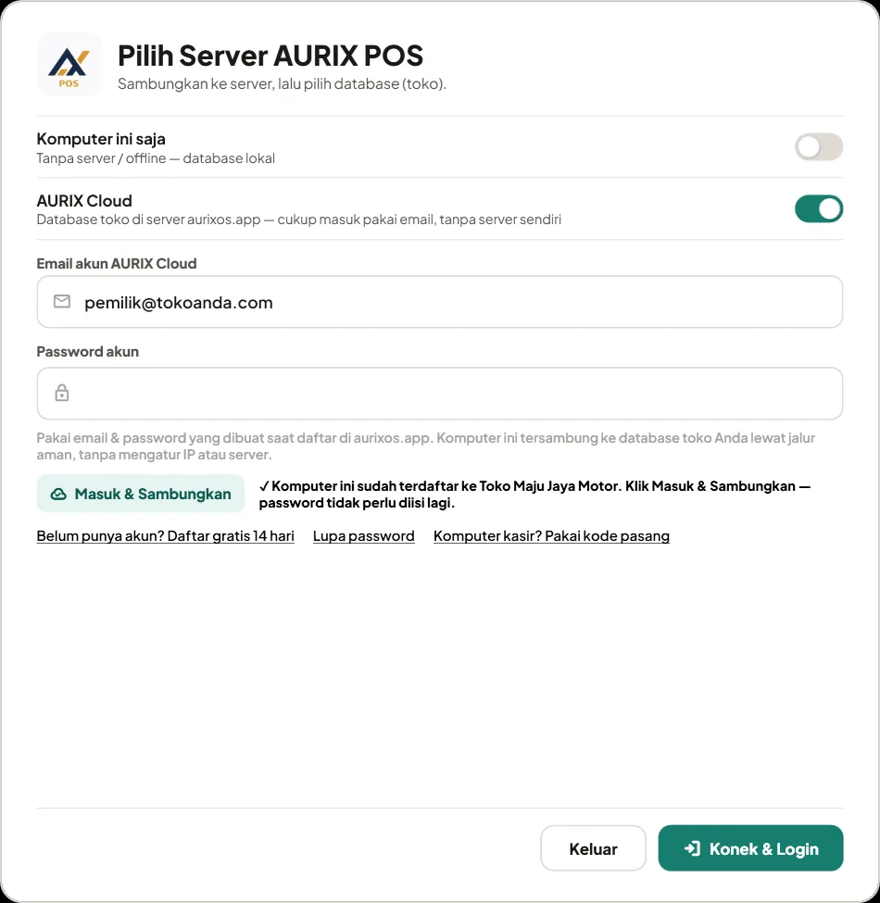880x903 pixels.
Task: Click the Pakai email & password hint text
Action: click(x=425, y=446)
